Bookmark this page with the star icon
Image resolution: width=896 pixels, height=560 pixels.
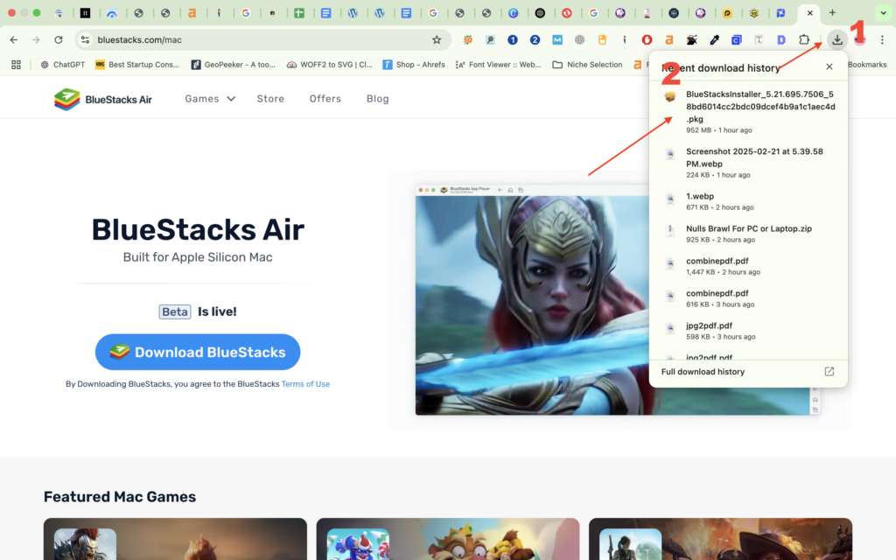point(437,39)
